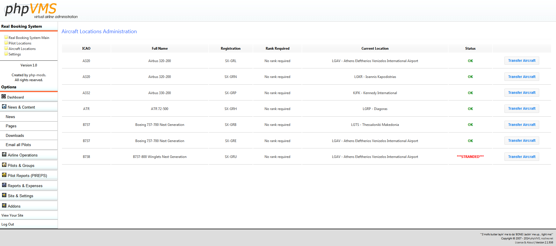Expand the Pilot Reports (PIREPS) menu
Screen dimensions: 556x246
coord(29,176)
